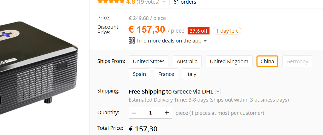Click the quantity input field

coord(150,113)
